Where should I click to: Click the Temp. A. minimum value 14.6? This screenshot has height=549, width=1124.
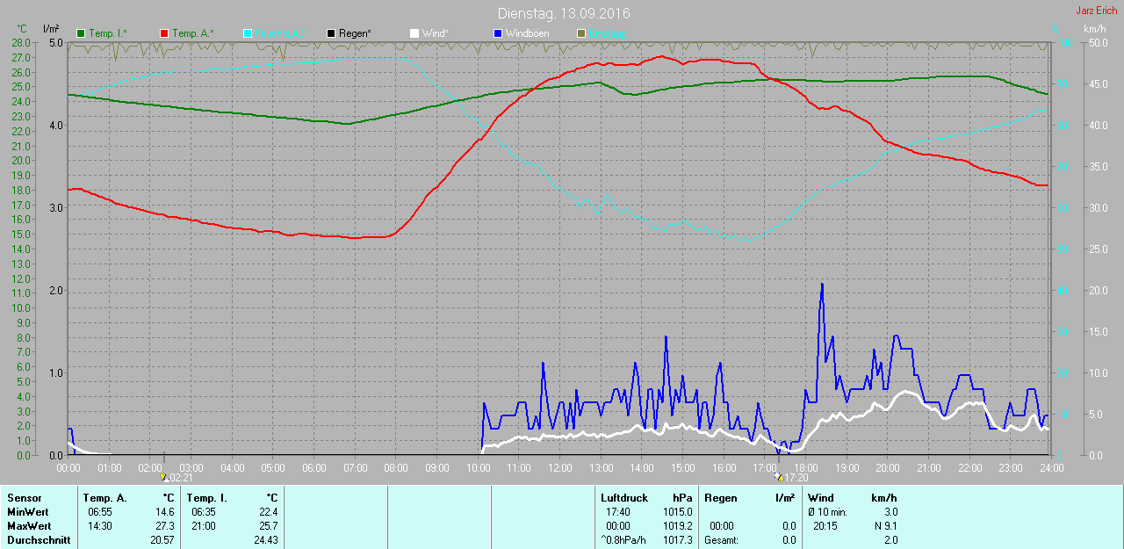[164, 512]
